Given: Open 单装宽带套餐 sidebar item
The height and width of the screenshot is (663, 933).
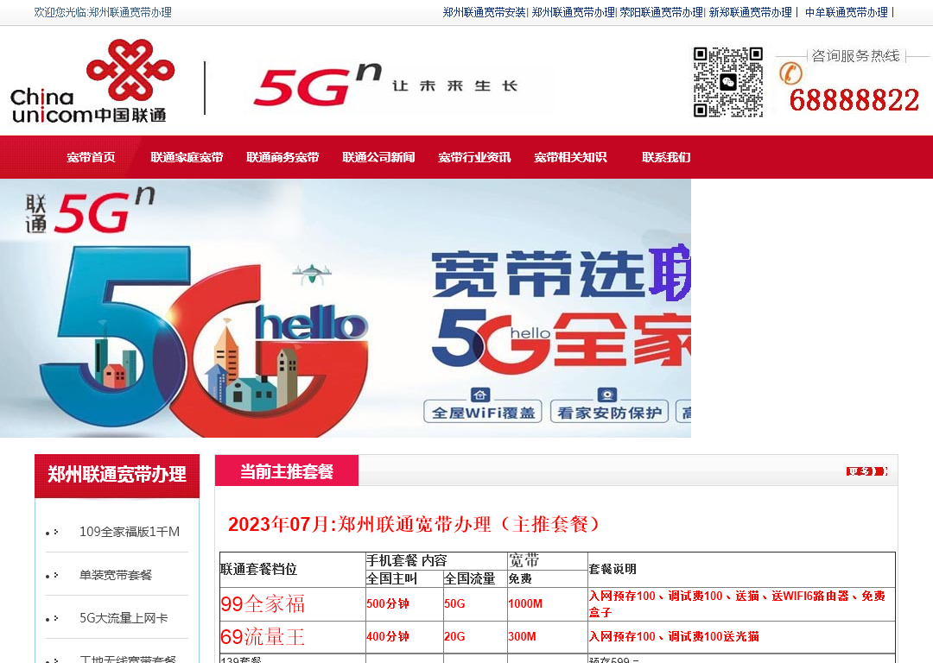Looking at the screenshot, I should point(116,575).
